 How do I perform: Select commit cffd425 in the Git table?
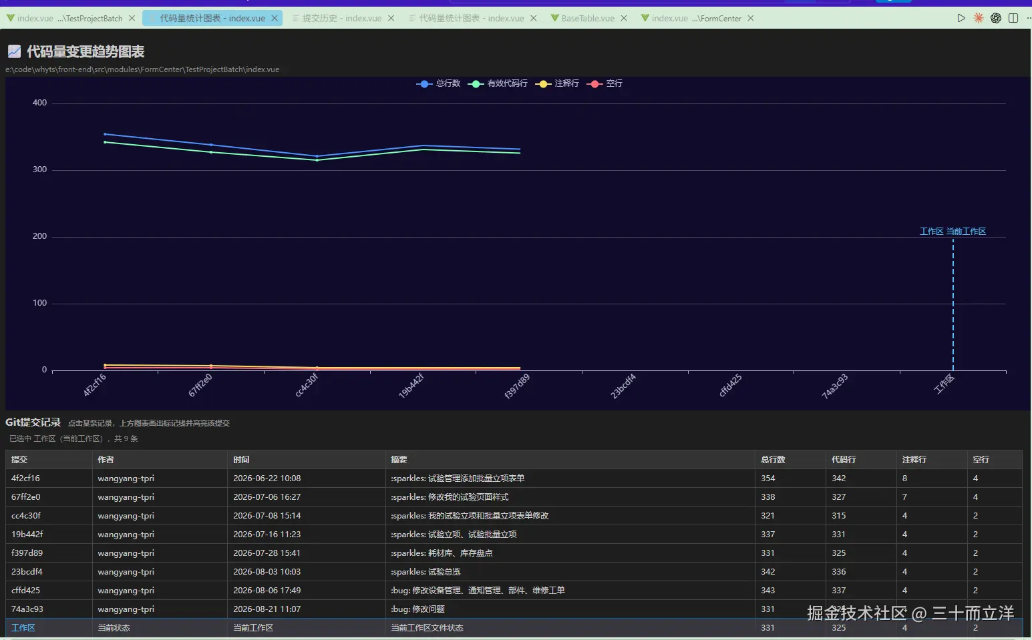click(514, 591)
